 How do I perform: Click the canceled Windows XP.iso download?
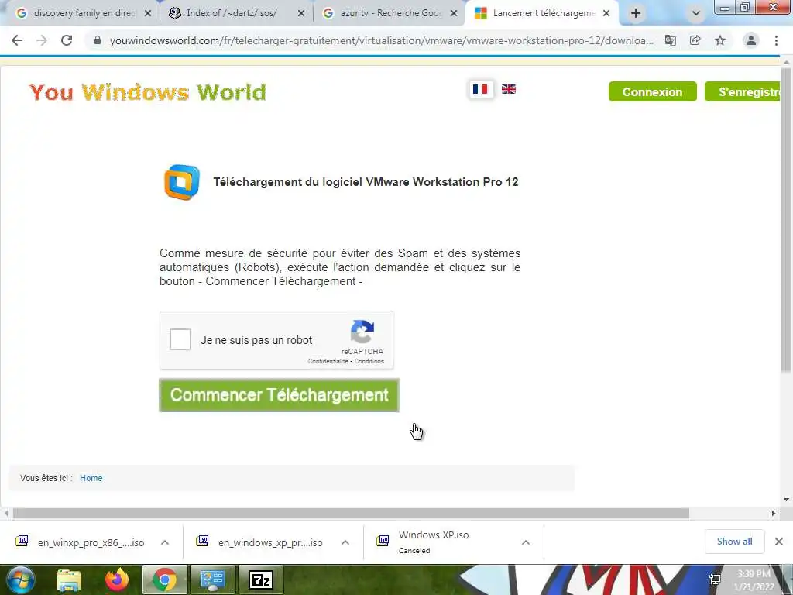point(434,542)
